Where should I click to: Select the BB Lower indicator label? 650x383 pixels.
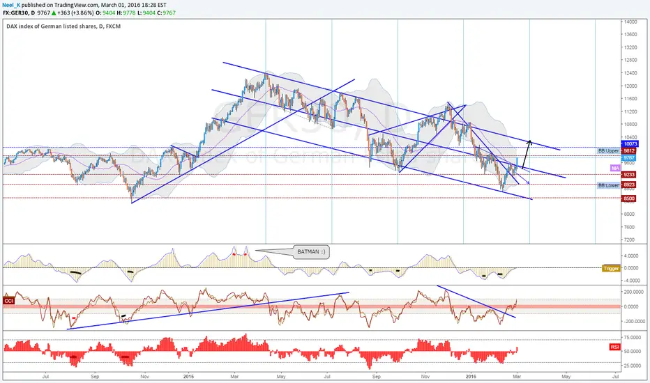[x=609, y=185]
